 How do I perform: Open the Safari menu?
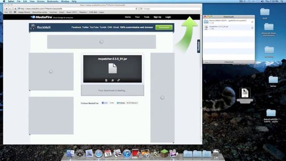tap(11, 1)
